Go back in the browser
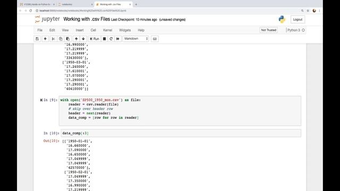 20,11
